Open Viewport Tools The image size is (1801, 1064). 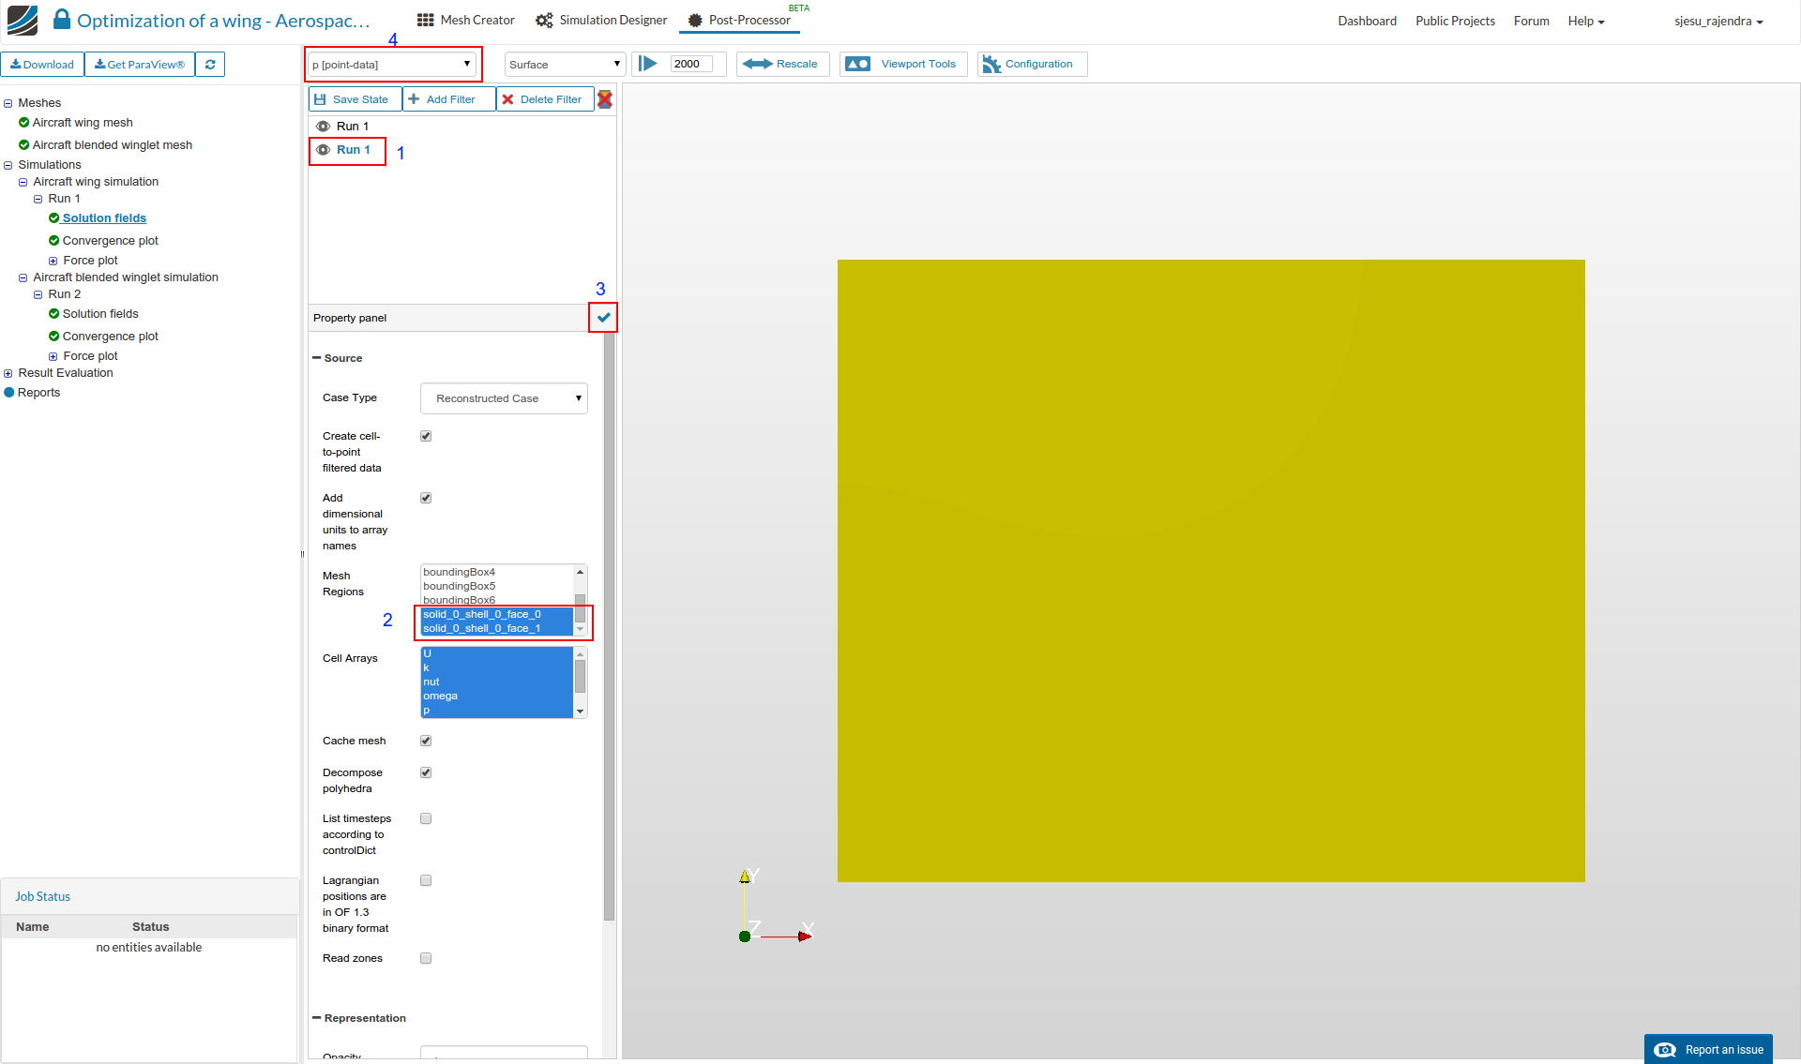pos(902,64)
